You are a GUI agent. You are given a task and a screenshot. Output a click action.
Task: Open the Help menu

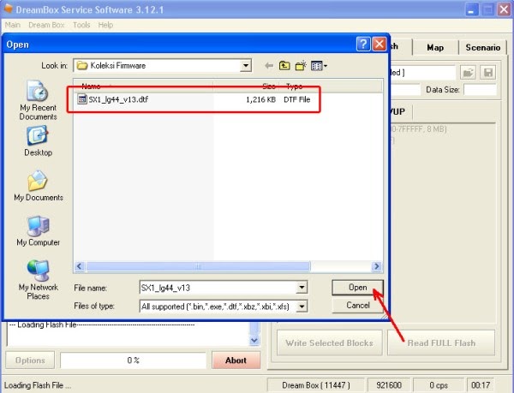point(105,25)
